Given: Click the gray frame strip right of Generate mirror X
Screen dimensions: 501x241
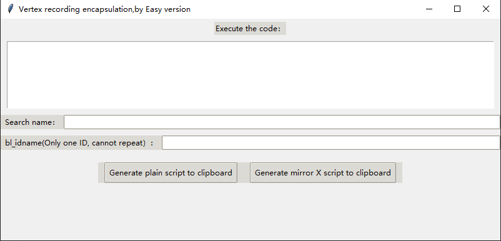Looking at the screenshot, I should [x=399, y=173].
